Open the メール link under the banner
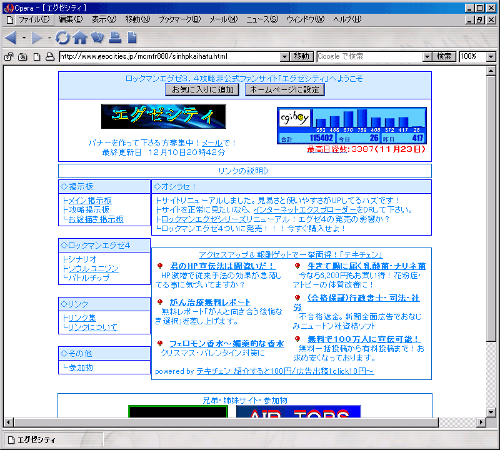This screenshot has height=450, width=500. pyautogui.click(x=212, y=143)
